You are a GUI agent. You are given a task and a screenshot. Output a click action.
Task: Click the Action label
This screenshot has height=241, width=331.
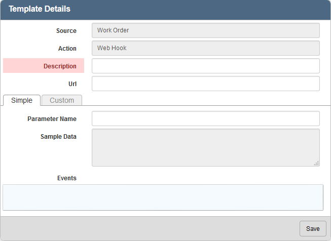tap(67, 49)
